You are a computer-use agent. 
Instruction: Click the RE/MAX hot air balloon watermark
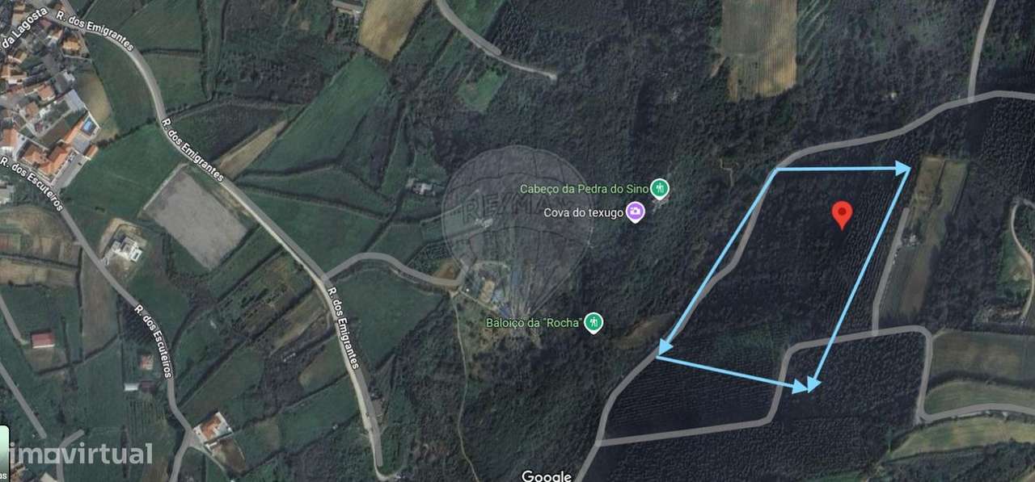[517, 230]
